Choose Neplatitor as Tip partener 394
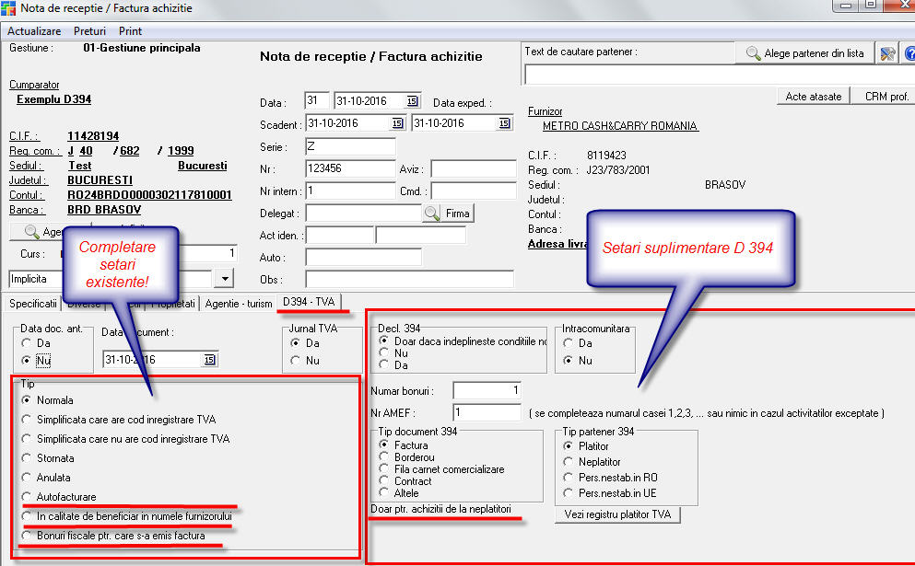 [569, 462]
